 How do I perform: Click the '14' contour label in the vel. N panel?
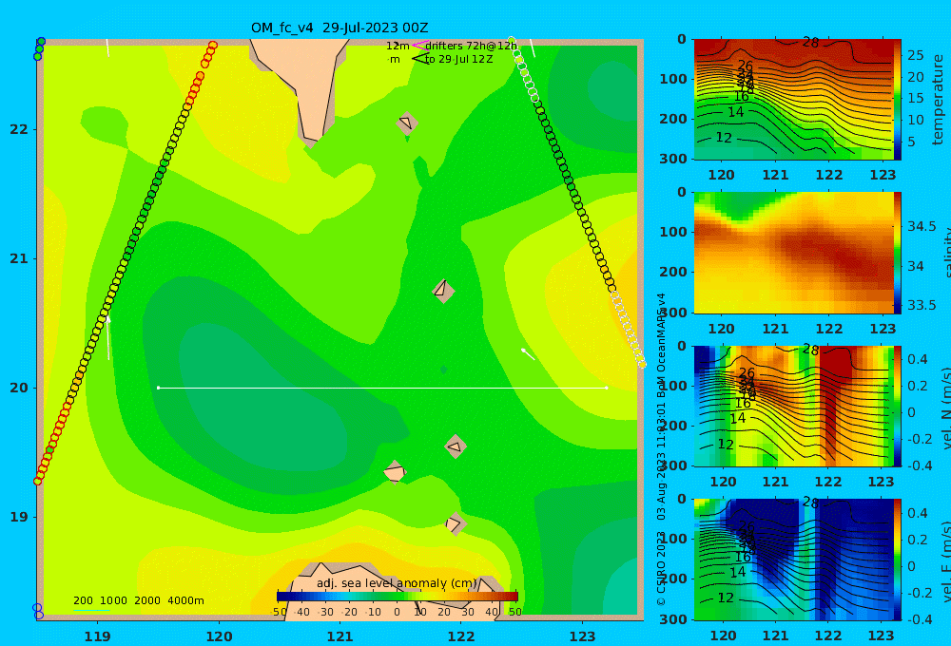click(x=737, y=418)
